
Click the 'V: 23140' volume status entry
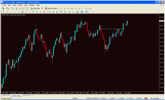click(x=139, y=98)
